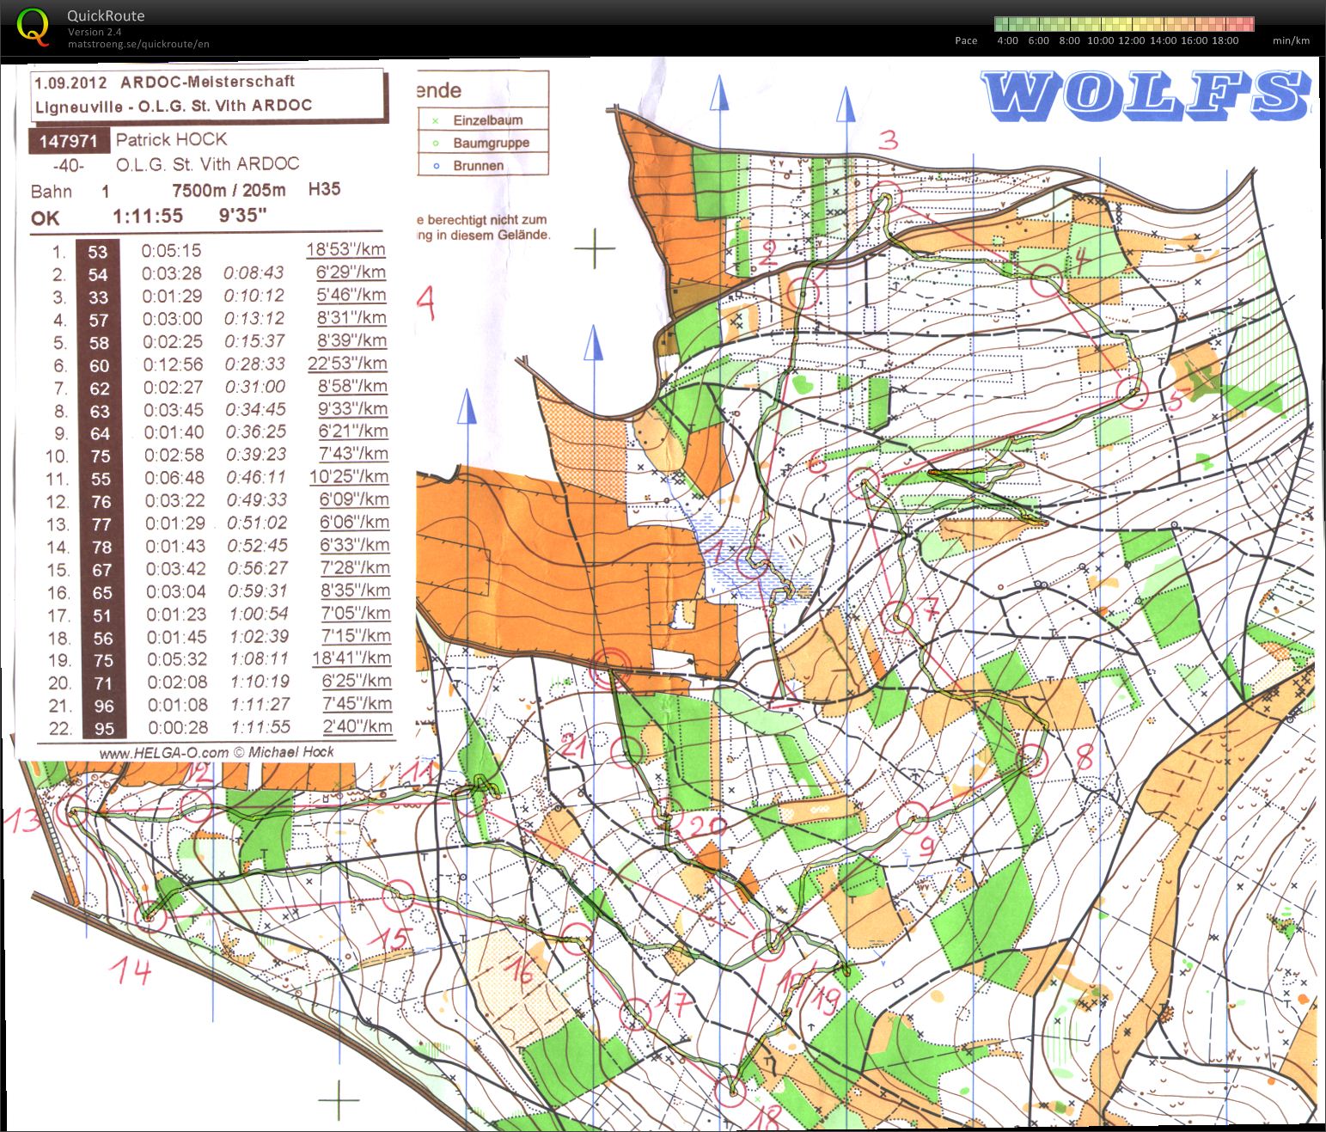Click the 0:12:56 split time
The height and width of the screenshot is (1132, 1326).
coord(174,364)
